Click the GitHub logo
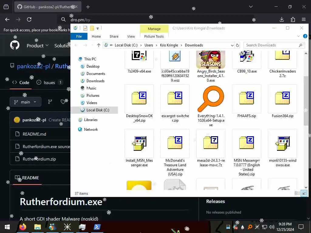This screenshot has height=233, width=311. (x=15, y=45)
